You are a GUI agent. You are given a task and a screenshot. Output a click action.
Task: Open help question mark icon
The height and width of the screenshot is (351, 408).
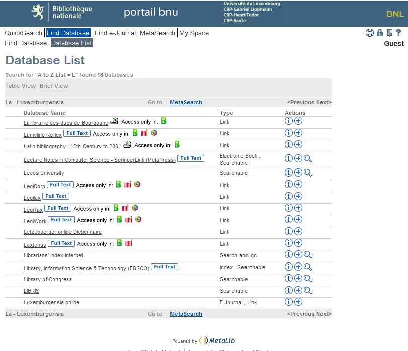[398, 33]
